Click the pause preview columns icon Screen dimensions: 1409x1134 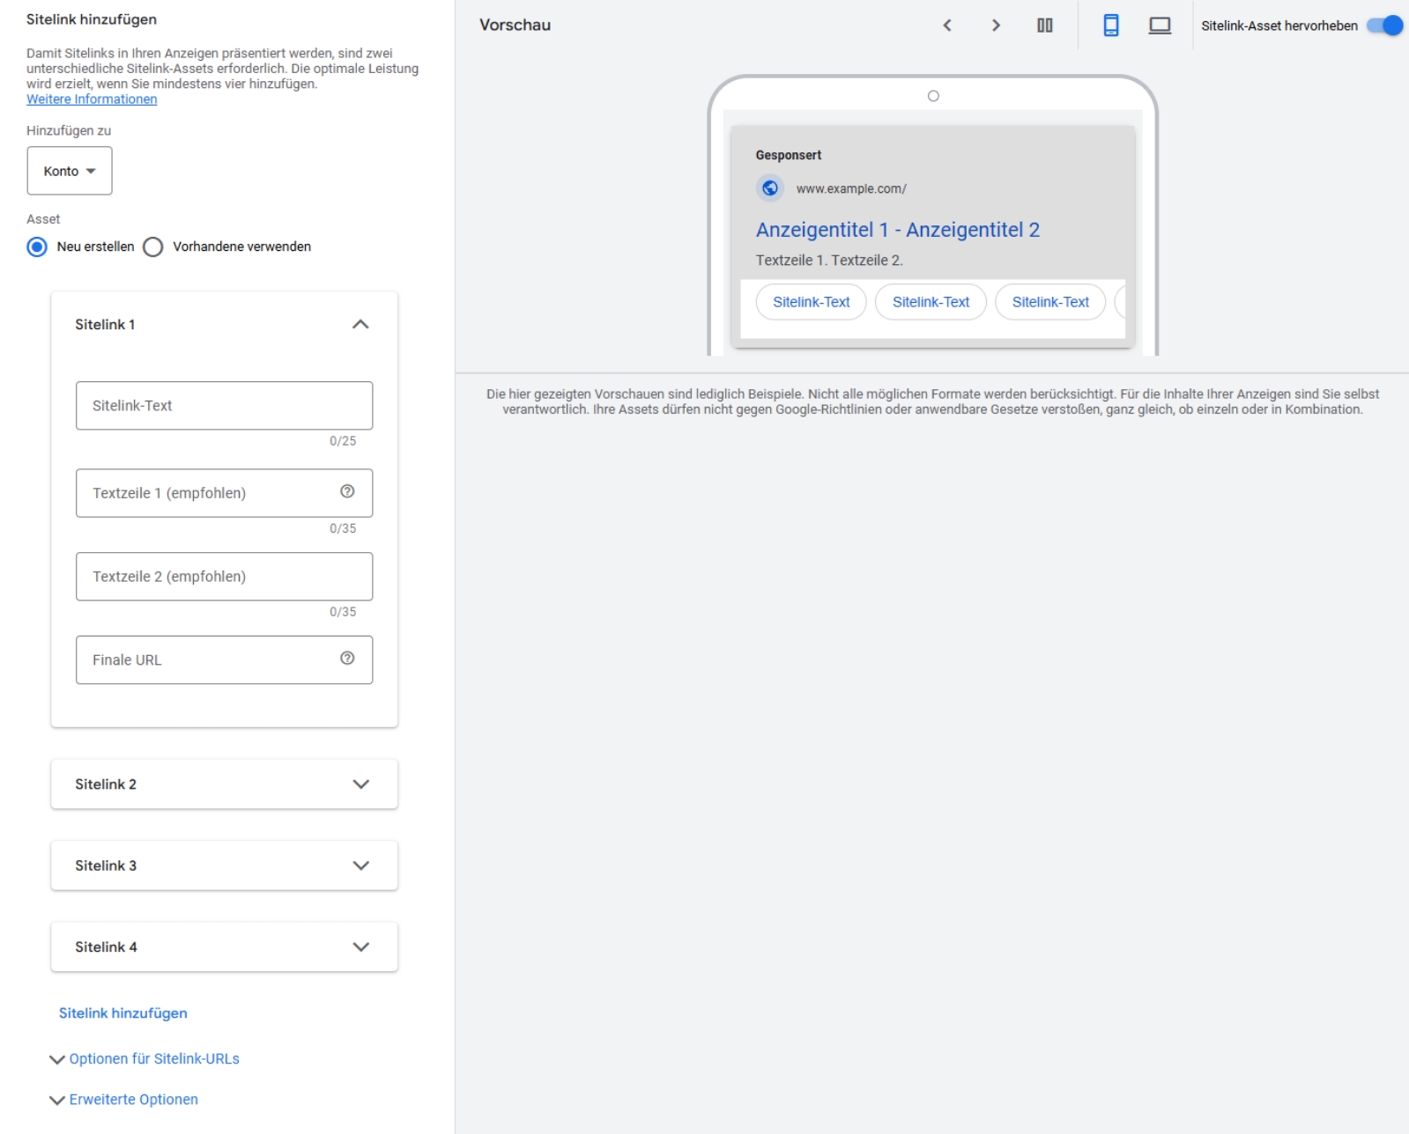coord(1044,26)
